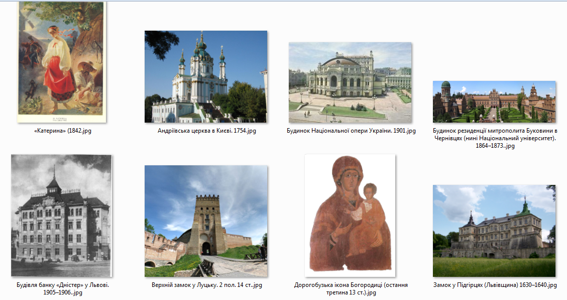The width and height of the screenshot is (567, 300).
Task: Click the file name Будинок резиденції митрополита Буковини
Action: 495,138
